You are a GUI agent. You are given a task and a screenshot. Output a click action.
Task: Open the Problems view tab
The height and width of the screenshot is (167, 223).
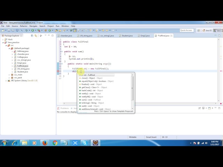(63, 108)
